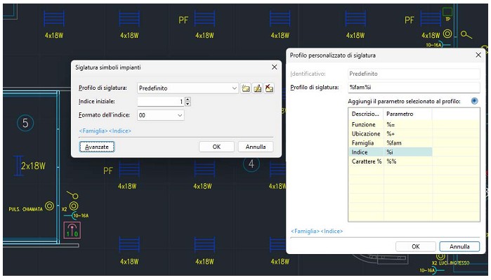This screenshot has width=491, height=280.
Task: Click the new profile icon beside Predefinito
Action: (x=246, y=88)
